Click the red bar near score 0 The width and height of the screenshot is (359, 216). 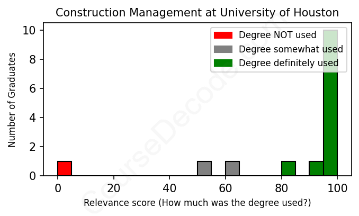pyautogui.click(x=65, y=168)
